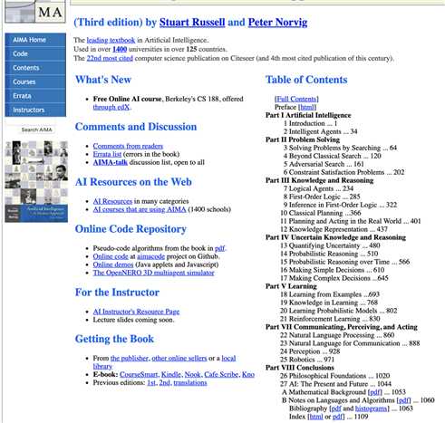Open the 'Errata list' link
445x423 pixels.
[107, 154]
